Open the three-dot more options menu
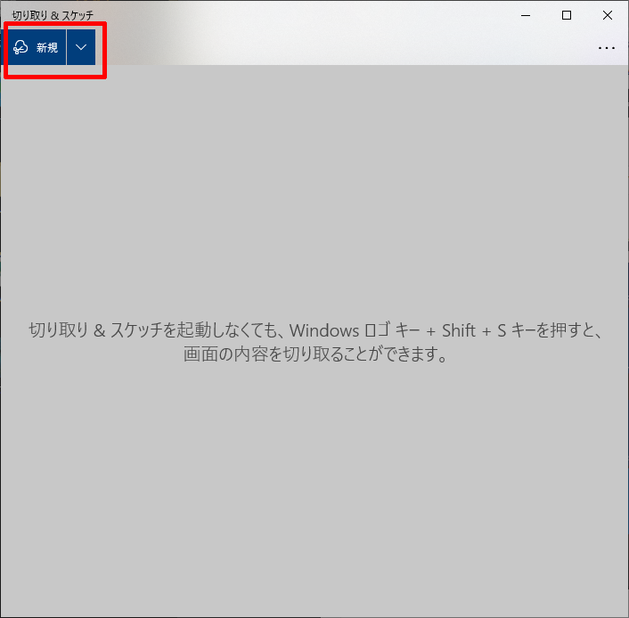Viewport: 629px width, 618px height. coord(607,48)
